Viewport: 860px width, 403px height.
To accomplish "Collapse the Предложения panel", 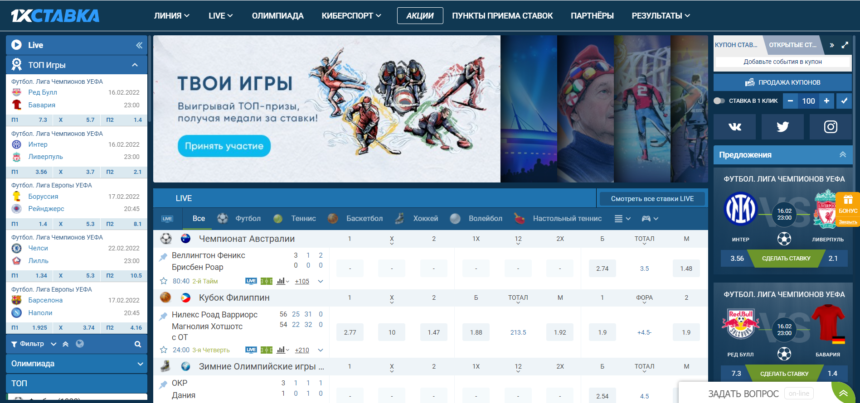I will point(842,154).
